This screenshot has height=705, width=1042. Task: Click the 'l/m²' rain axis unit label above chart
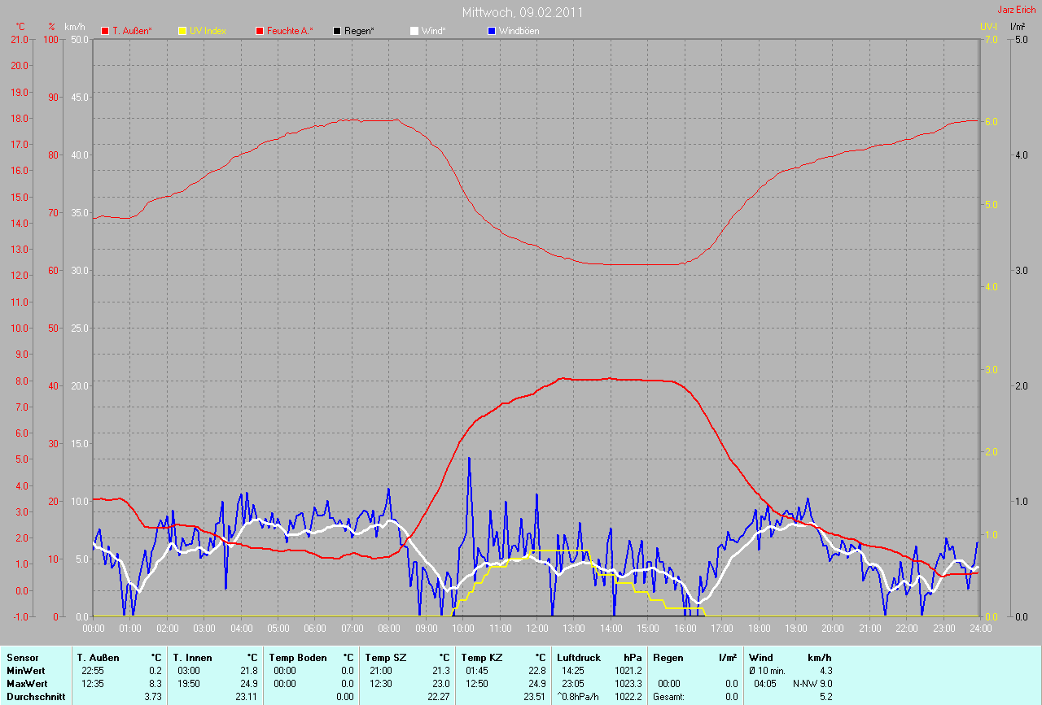click(1017, 27)
